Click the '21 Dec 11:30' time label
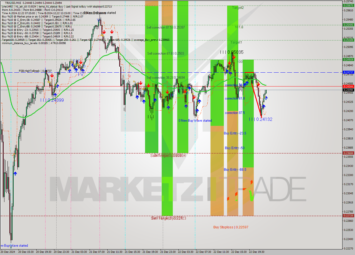 [115, 252]
